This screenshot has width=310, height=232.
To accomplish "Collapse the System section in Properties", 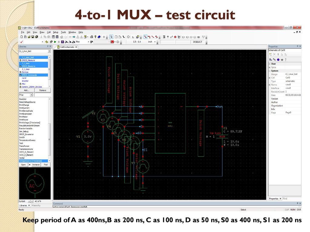I will [269, 71].
